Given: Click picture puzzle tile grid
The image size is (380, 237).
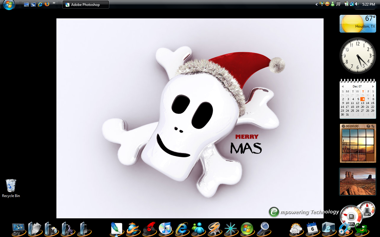Looking at the screenshot, I should (x=358, y=145).
